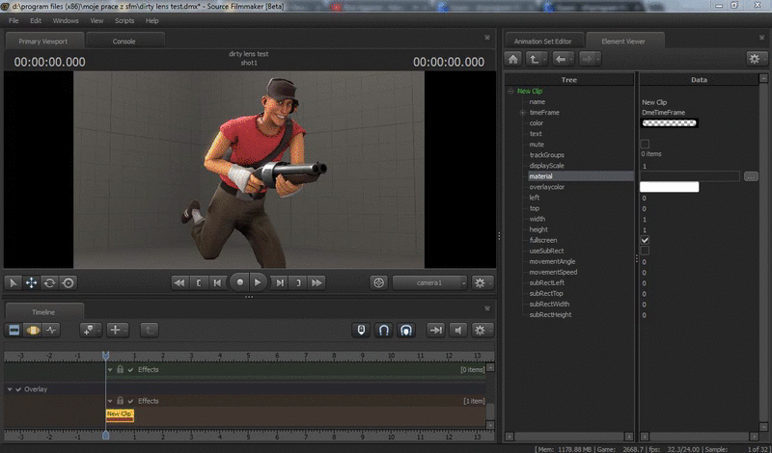Uncheck the fullscreen checkbox

tap(645, 240)
